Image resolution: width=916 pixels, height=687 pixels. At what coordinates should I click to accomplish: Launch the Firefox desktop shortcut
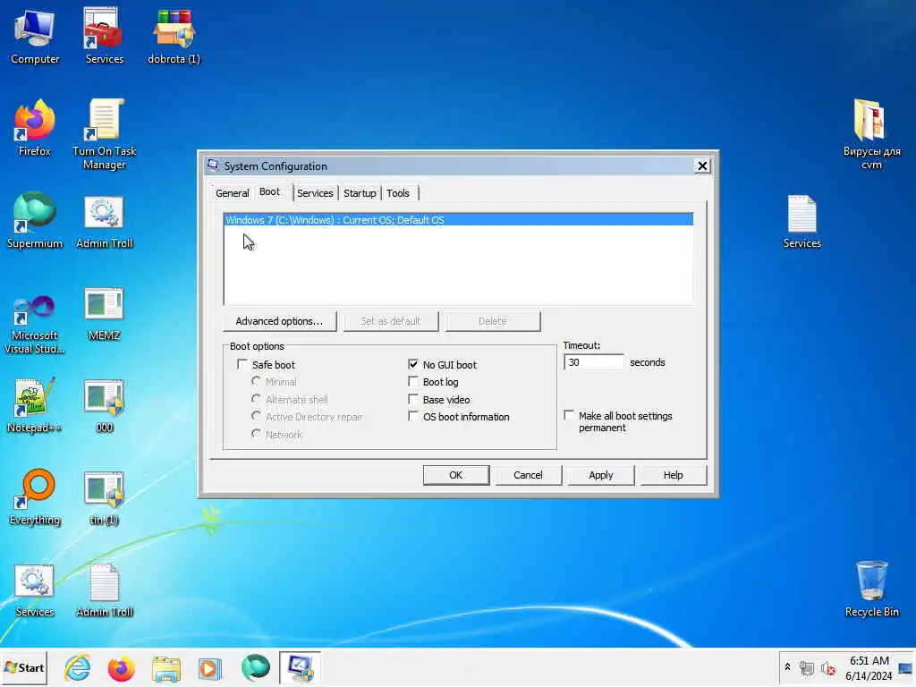[x=35, y=129]
